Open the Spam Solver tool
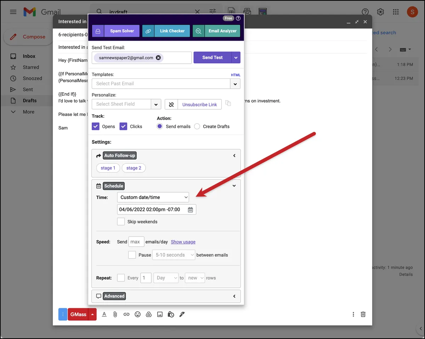This screenshot has width=425, height=339. pos(115,31)
